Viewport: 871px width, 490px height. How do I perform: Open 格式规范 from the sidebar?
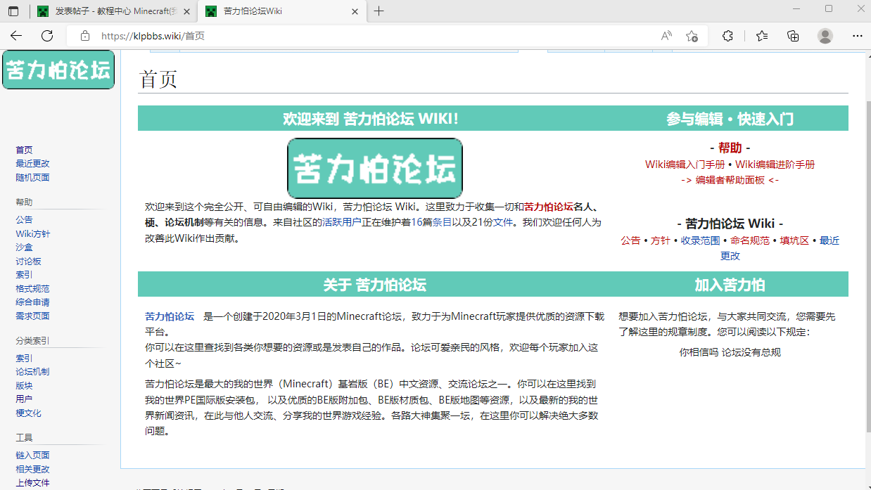[x=33, y=288]
